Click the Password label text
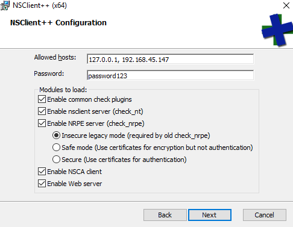293x227 pixels. pos(49,73)
